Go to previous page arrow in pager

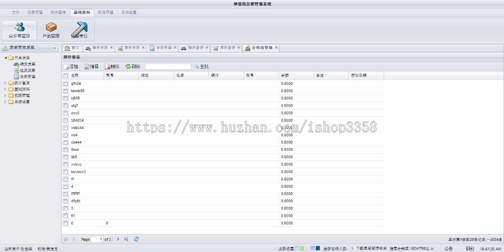pyautogui.click(x=73, y=239)
